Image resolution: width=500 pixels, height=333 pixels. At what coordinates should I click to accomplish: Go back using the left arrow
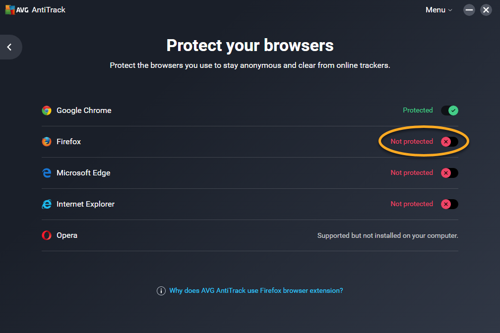coord(9,47)
